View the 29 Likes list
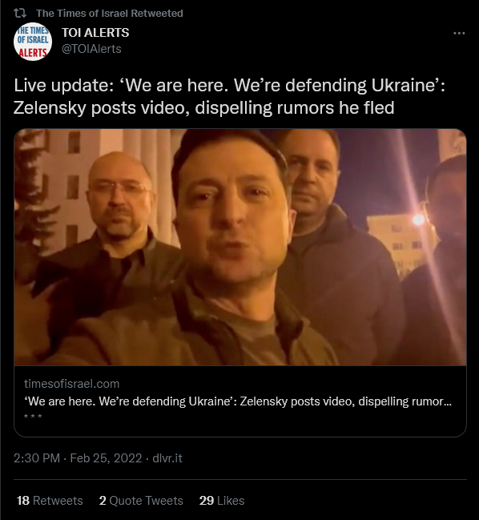Image resolution: width=479 pixels, height=520 pixels. coord(222,501)
